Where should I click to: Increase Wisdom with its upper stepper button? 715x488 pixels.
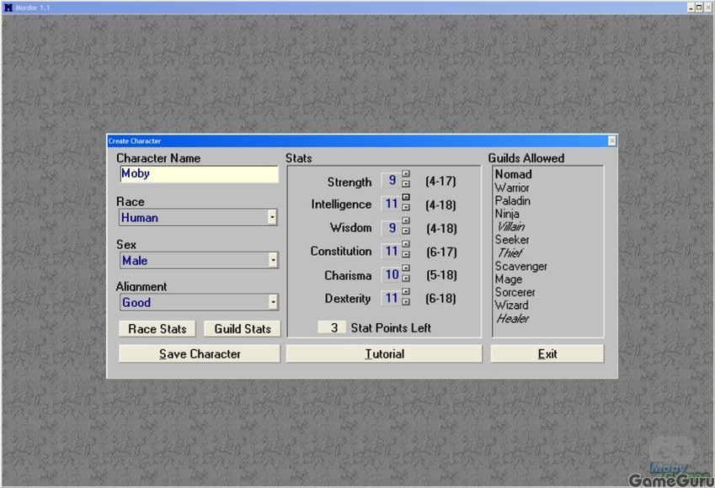pos(405,220)
